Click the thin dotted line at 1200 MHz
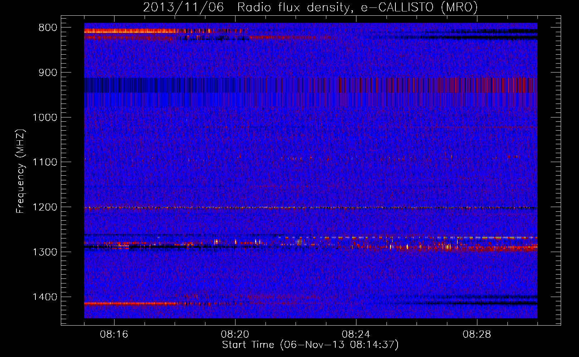The width and height of the screenshot is (579, 357). click(311, 207)
